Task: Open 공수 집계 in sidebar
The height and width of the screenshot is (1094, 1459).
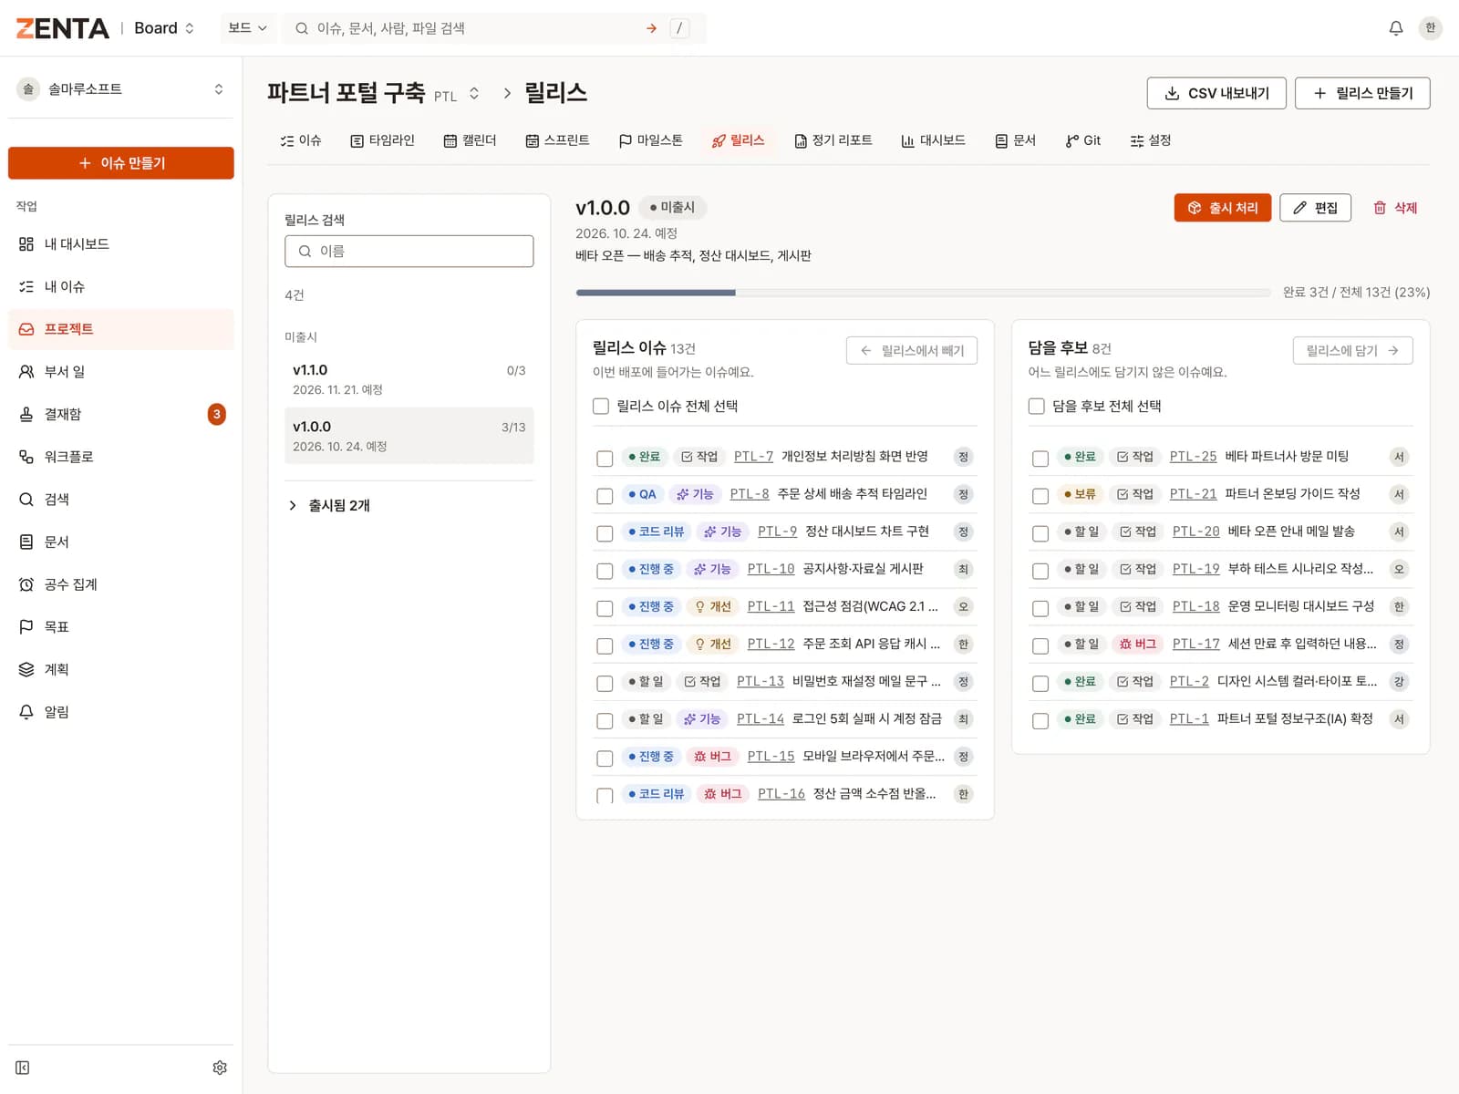Action: 120,584
